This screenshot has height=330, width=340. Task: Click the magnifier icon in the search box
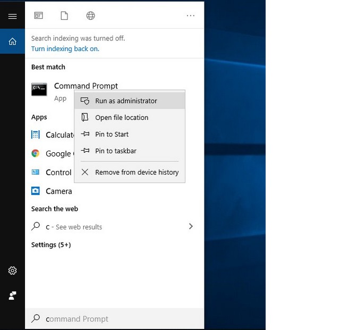click(36, 318)
